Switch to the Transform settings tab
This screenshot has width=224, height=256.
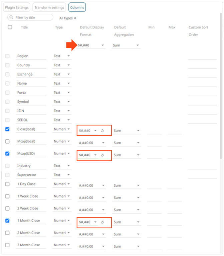pos(49,7)
